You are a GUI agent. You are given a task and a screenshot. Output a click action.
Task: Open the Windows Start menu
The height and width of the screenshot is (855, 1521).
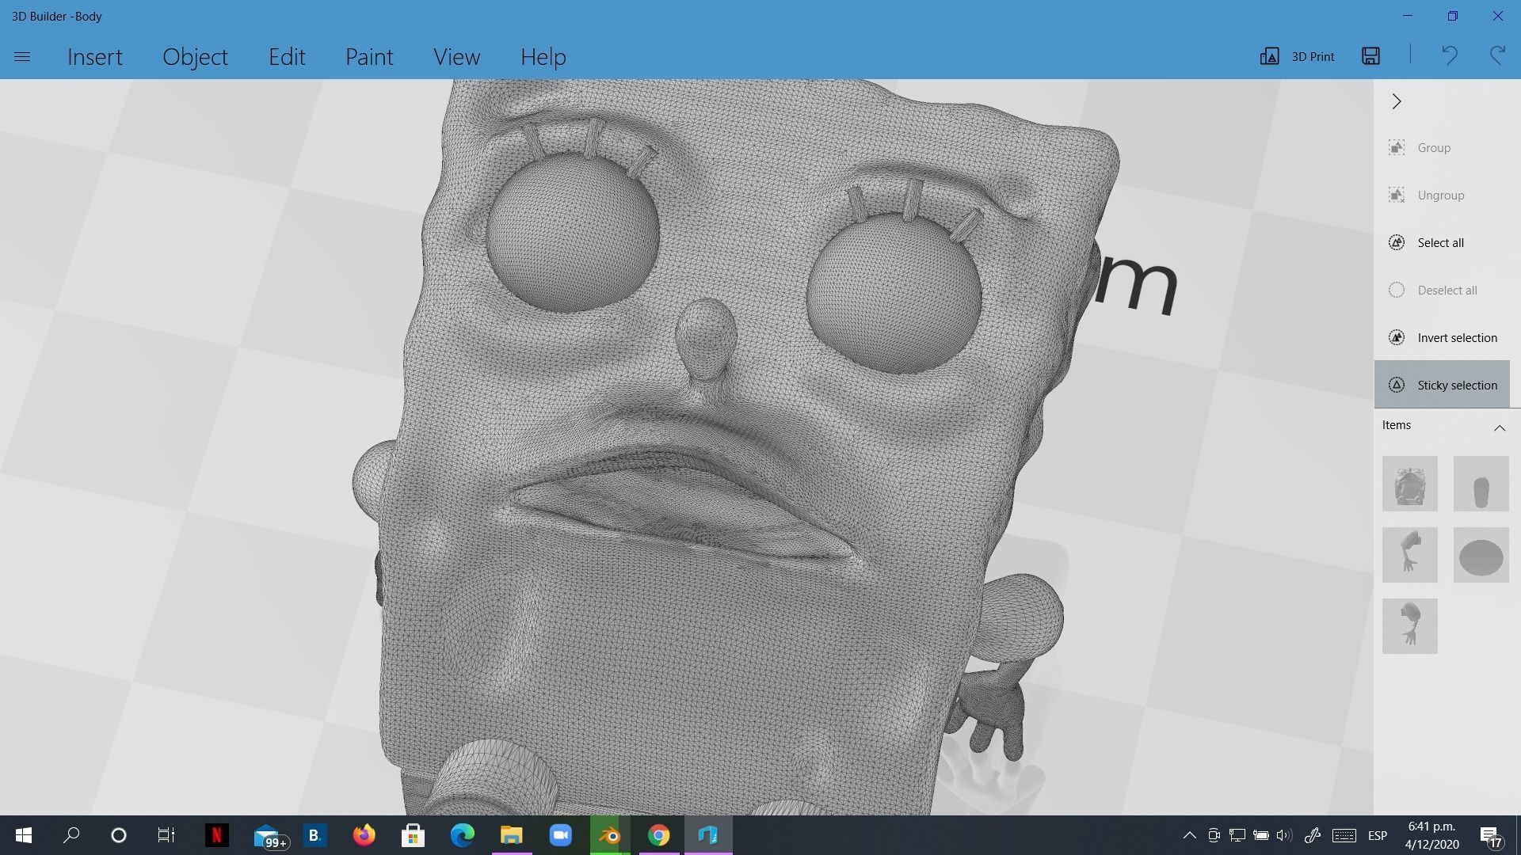[x=24, y=835]
